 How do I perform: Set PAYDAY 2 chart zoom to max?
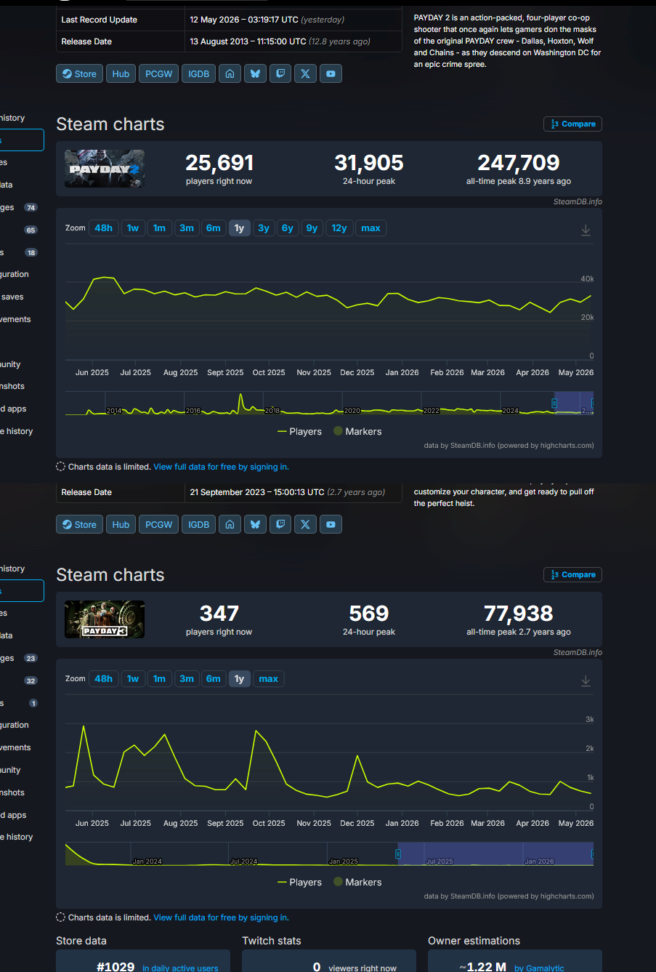pos(370,228)
